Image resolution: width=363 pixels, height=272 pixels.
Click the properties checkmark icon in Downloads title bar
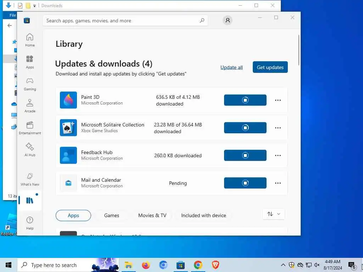(x=20, y=6)
